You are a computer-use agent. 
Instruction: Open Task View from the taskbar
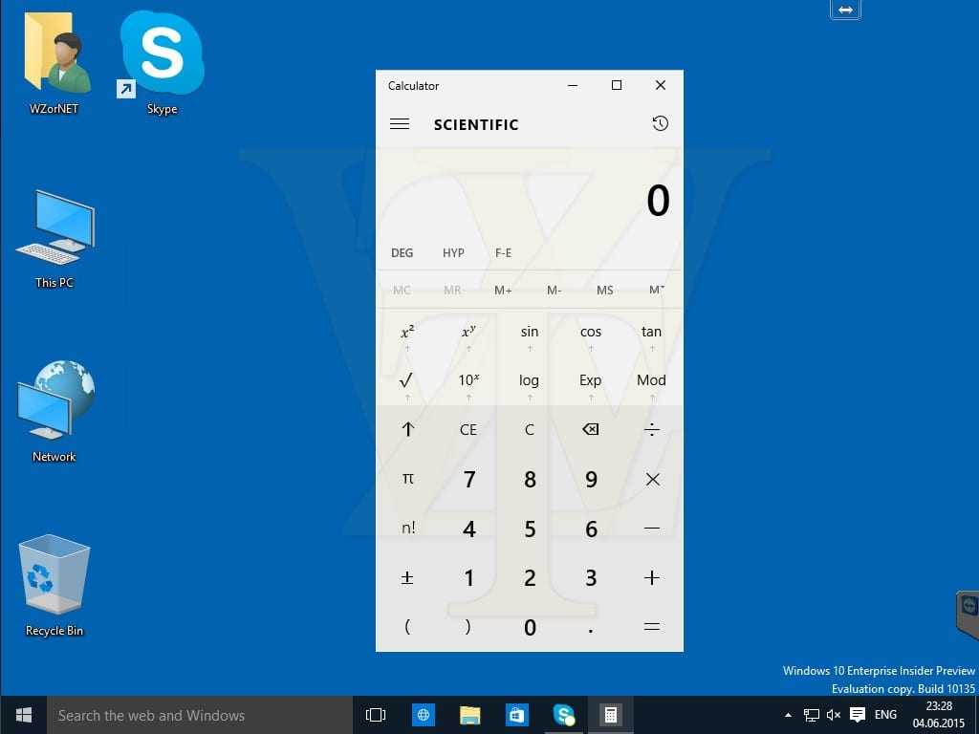pos(376,715)
